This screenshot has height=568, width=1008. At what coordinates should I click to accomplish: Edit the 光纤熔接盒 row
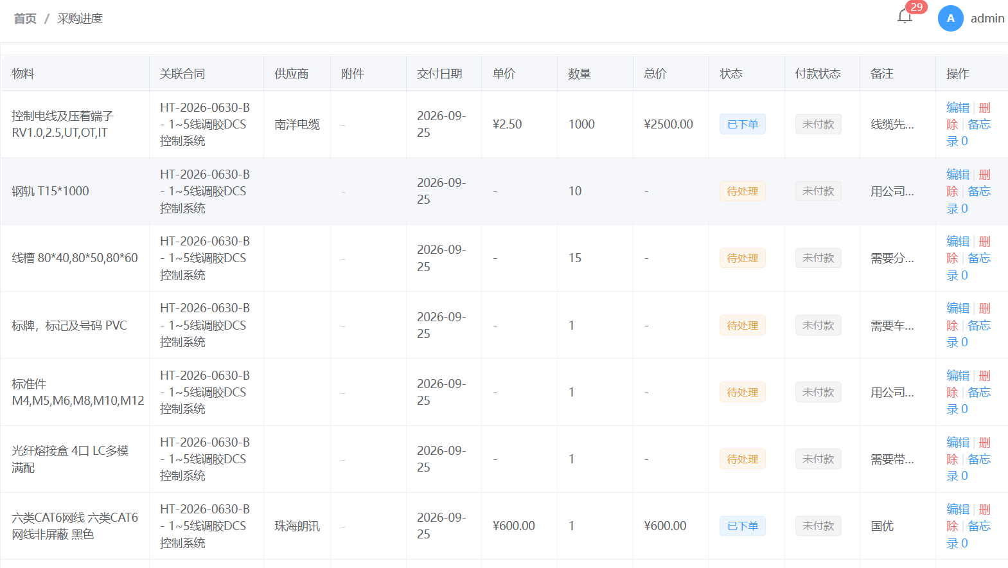coord(958,442)
